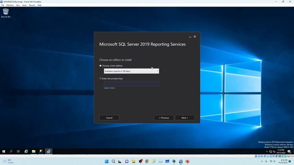Open the host weather widget showing Cloudy
The width and height of the screenshot is (294, 165).
8,161
